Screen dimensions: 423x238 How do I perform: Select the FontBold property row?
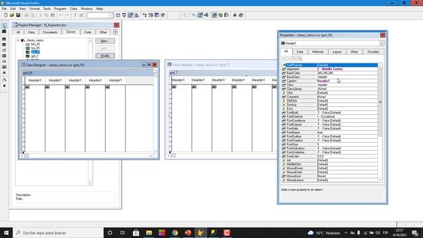[329, 112]
